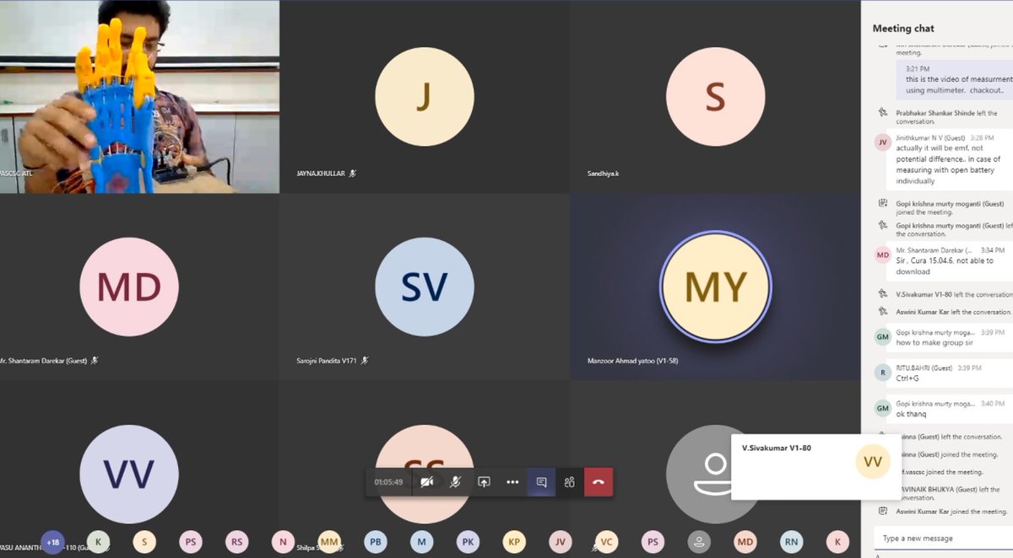
Task: Hide the meeting chat panel via toolbar
Action: (541, 482)
